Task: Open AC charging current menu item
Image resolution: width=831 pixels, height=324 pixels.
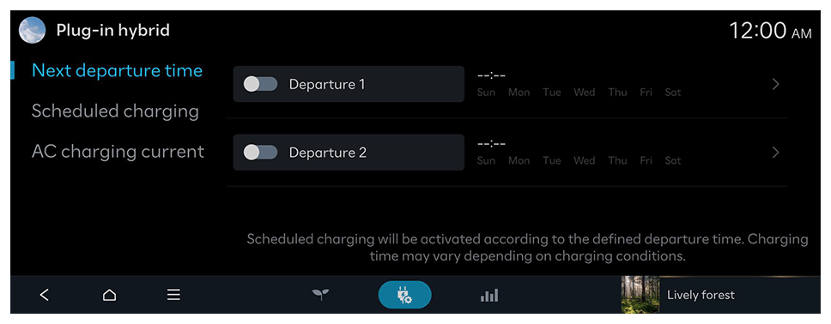Action: coord(118,152)
